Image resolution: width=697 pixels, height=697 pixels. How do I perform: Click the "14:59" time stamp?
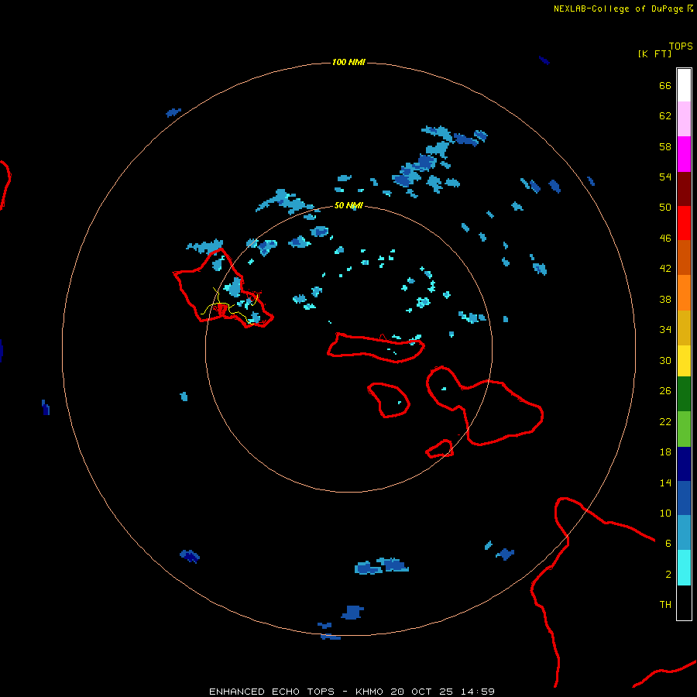tap(478, 692)
